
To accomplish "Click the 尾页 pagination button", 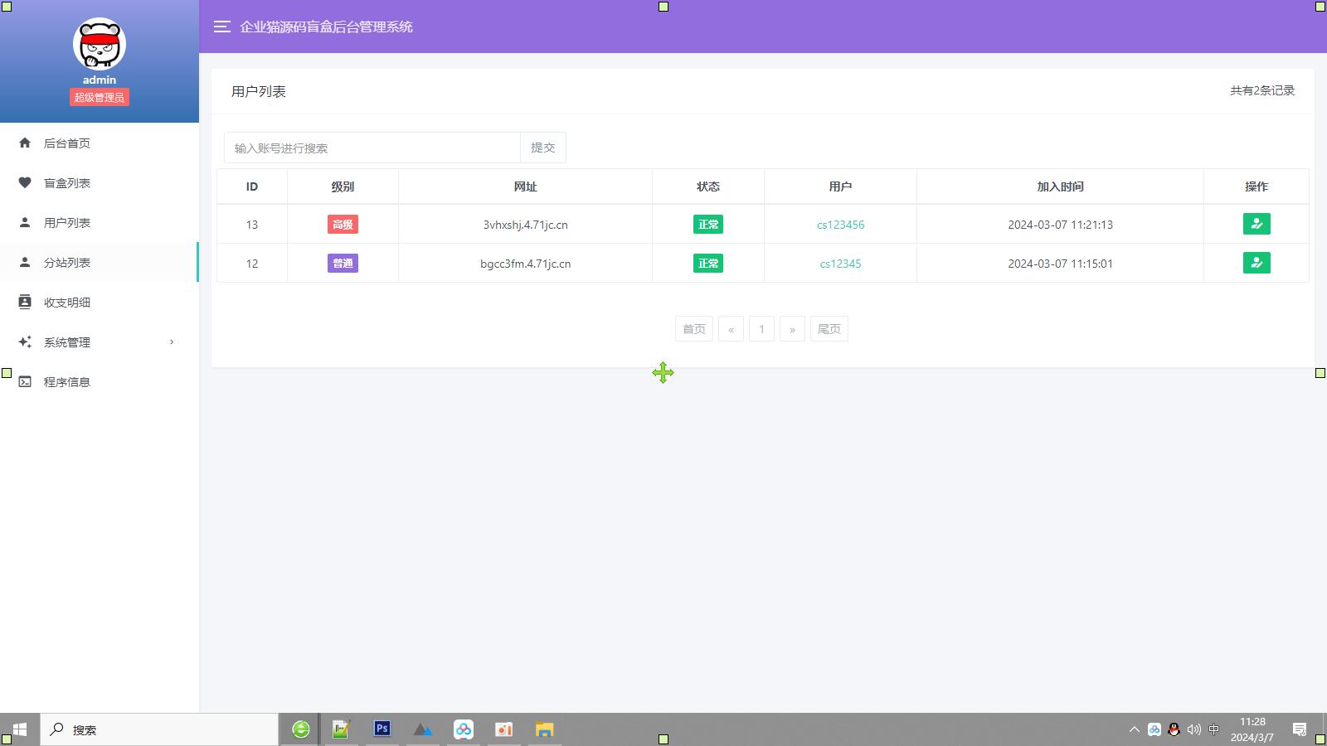I will pyautogui.click(x=829, y=329).
